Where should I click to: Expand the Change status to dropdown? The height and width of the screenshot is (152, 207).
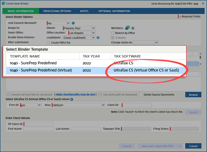[x=156, y=43]
